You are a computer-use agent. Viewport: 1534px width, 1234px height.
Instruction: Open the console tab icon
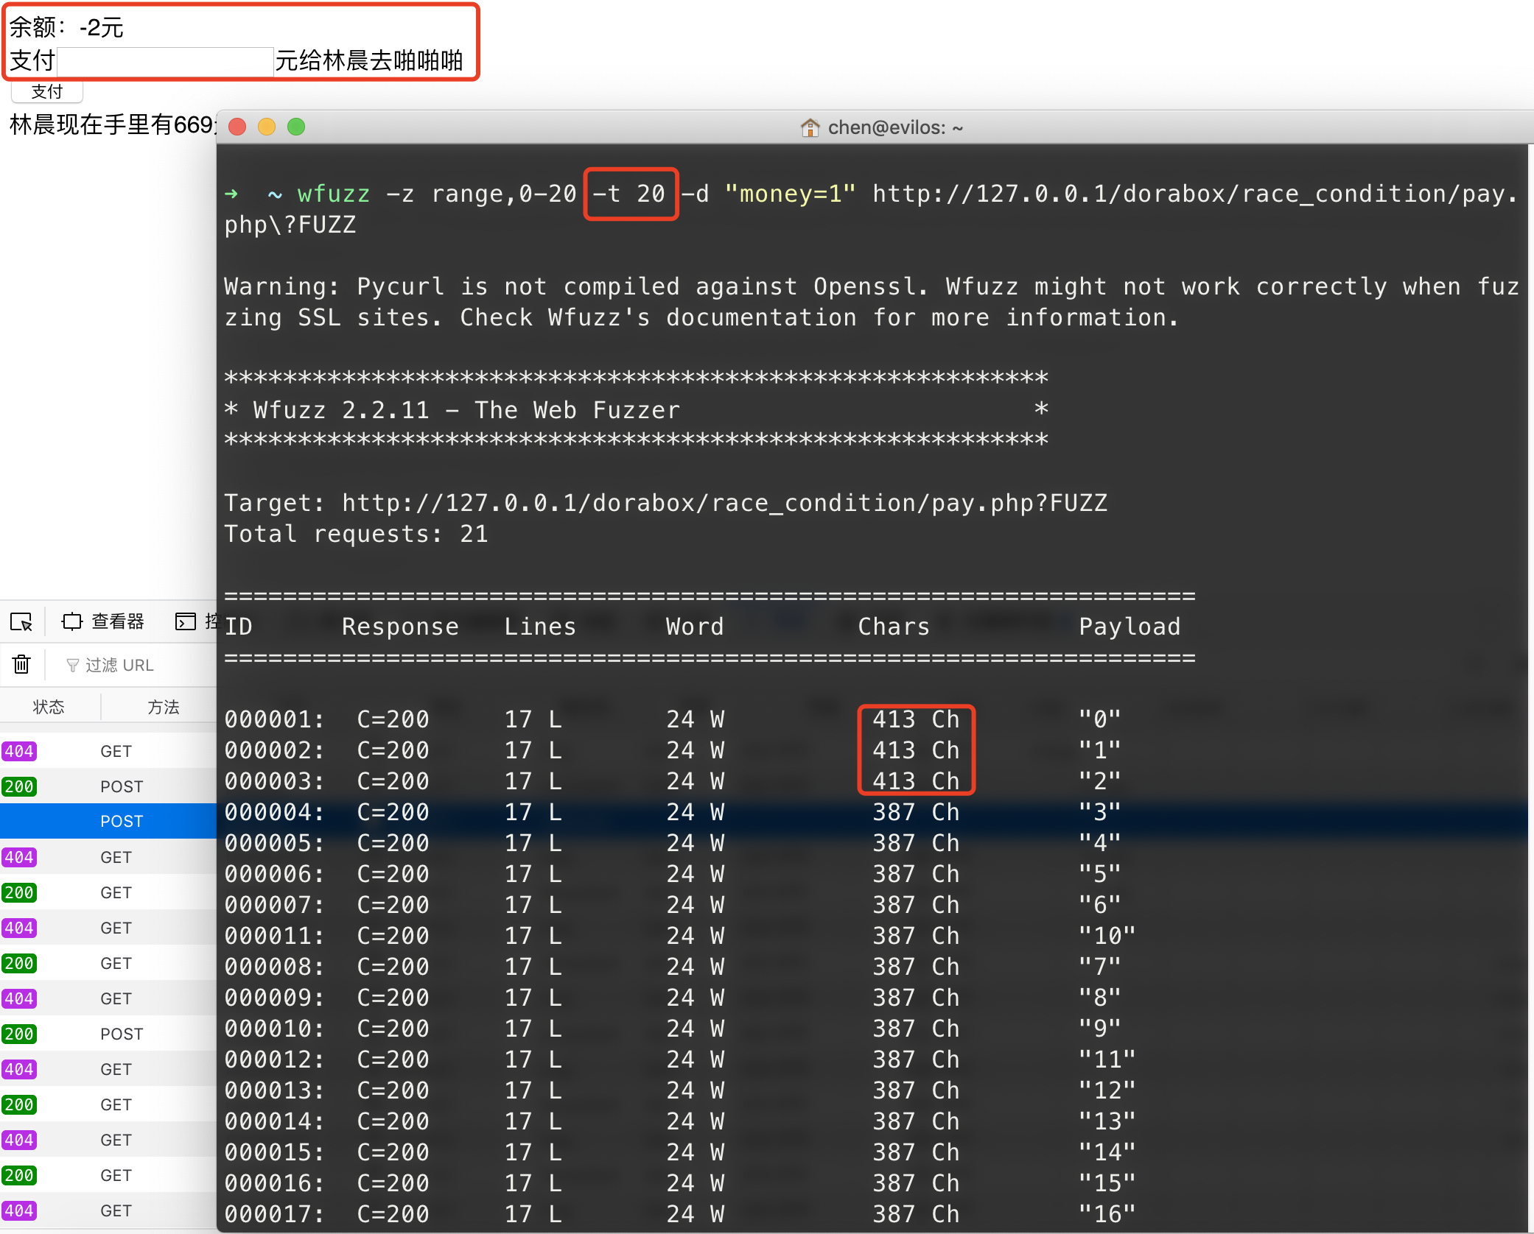click(x=186, y=622)
